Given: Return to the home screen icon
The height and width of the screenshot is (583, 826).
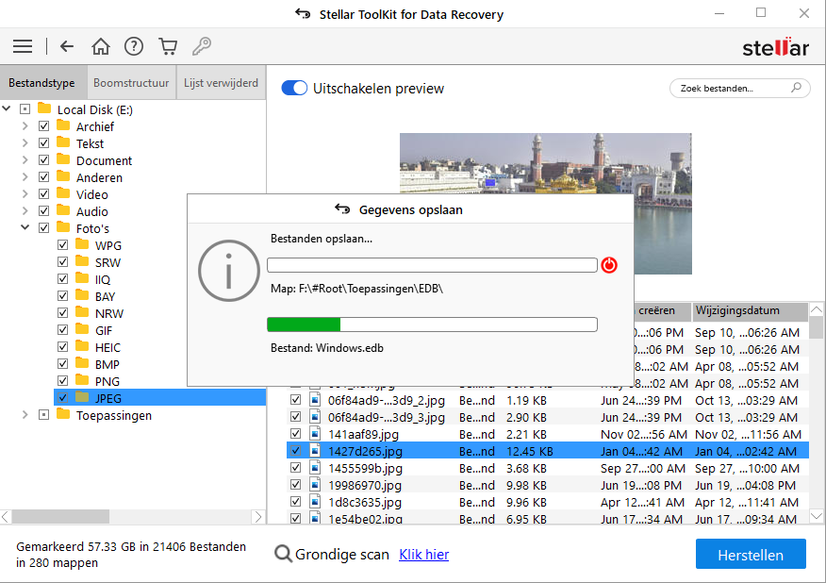Looking at the screenshot, I should coord(101,46).
